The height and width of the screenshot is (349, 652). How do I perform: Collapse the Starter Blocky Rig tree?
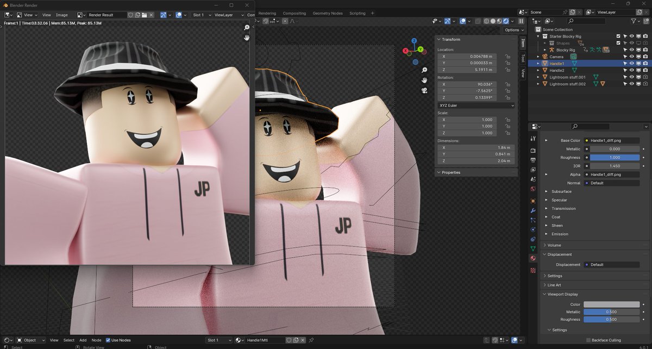click(x=538, y=36)
